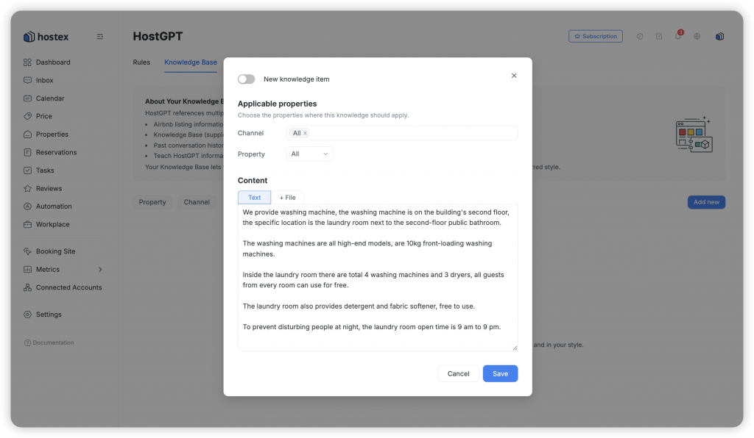Viewport: 754px width, 438px height.
Task: Open the Subscription button
Action: [x=595, y=36]
